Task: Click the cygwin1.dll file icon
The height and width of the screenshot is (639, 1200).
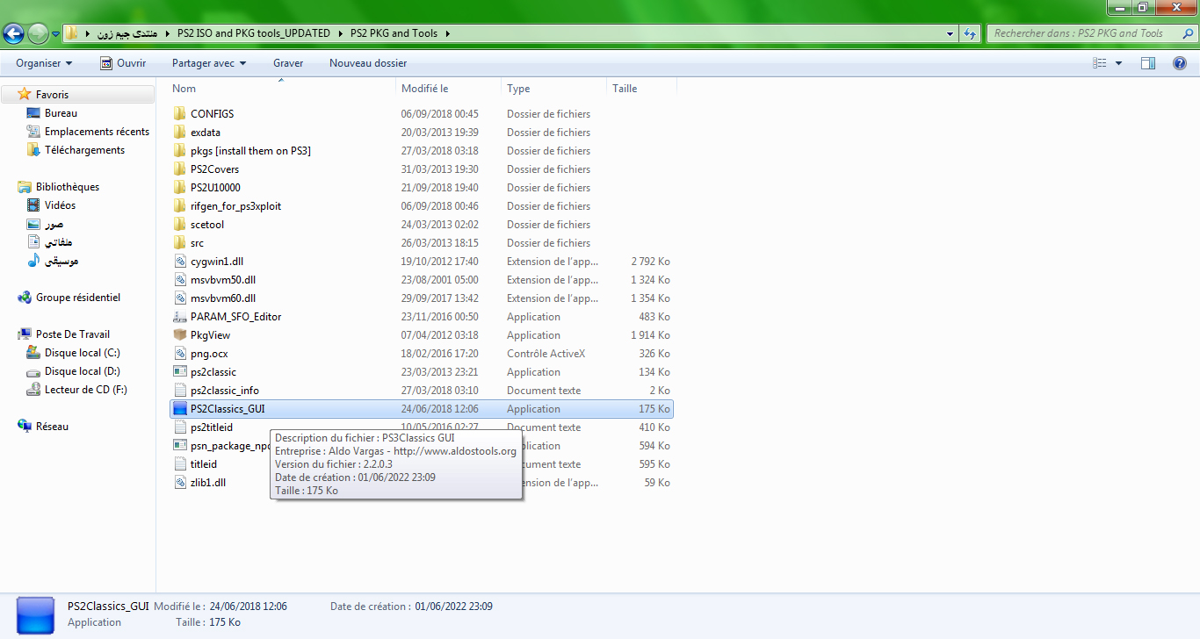Action: [179, 262]
